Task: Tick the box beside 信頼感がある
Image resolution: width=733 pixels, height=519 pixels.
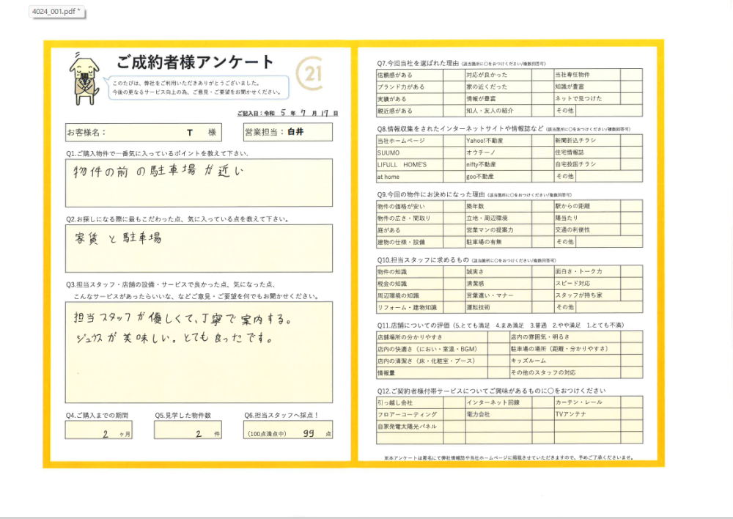Action: tap(454, 75)
